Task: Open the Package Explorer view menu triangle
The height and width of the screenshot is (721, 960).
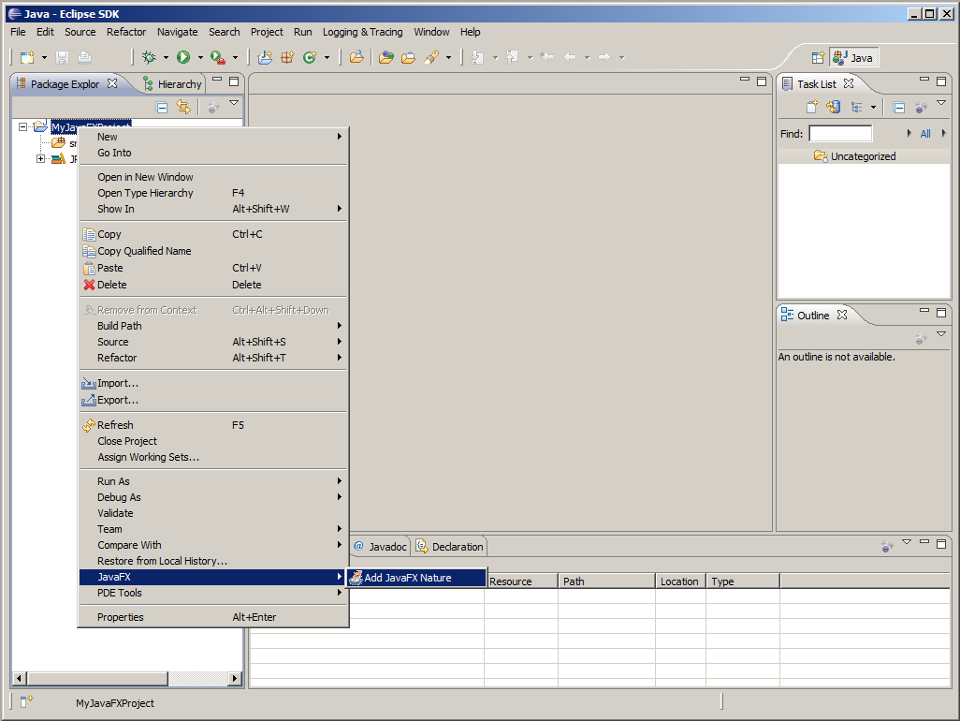Action: coord(234,104)
